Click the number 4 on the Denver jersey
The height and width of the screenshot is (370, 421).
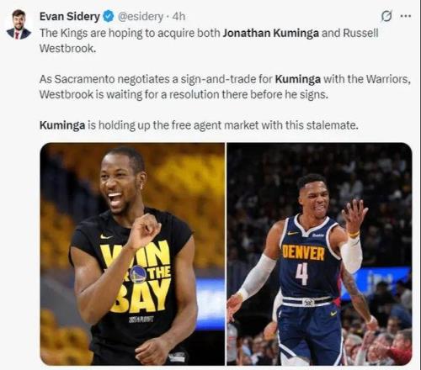[x=301, y=274]
